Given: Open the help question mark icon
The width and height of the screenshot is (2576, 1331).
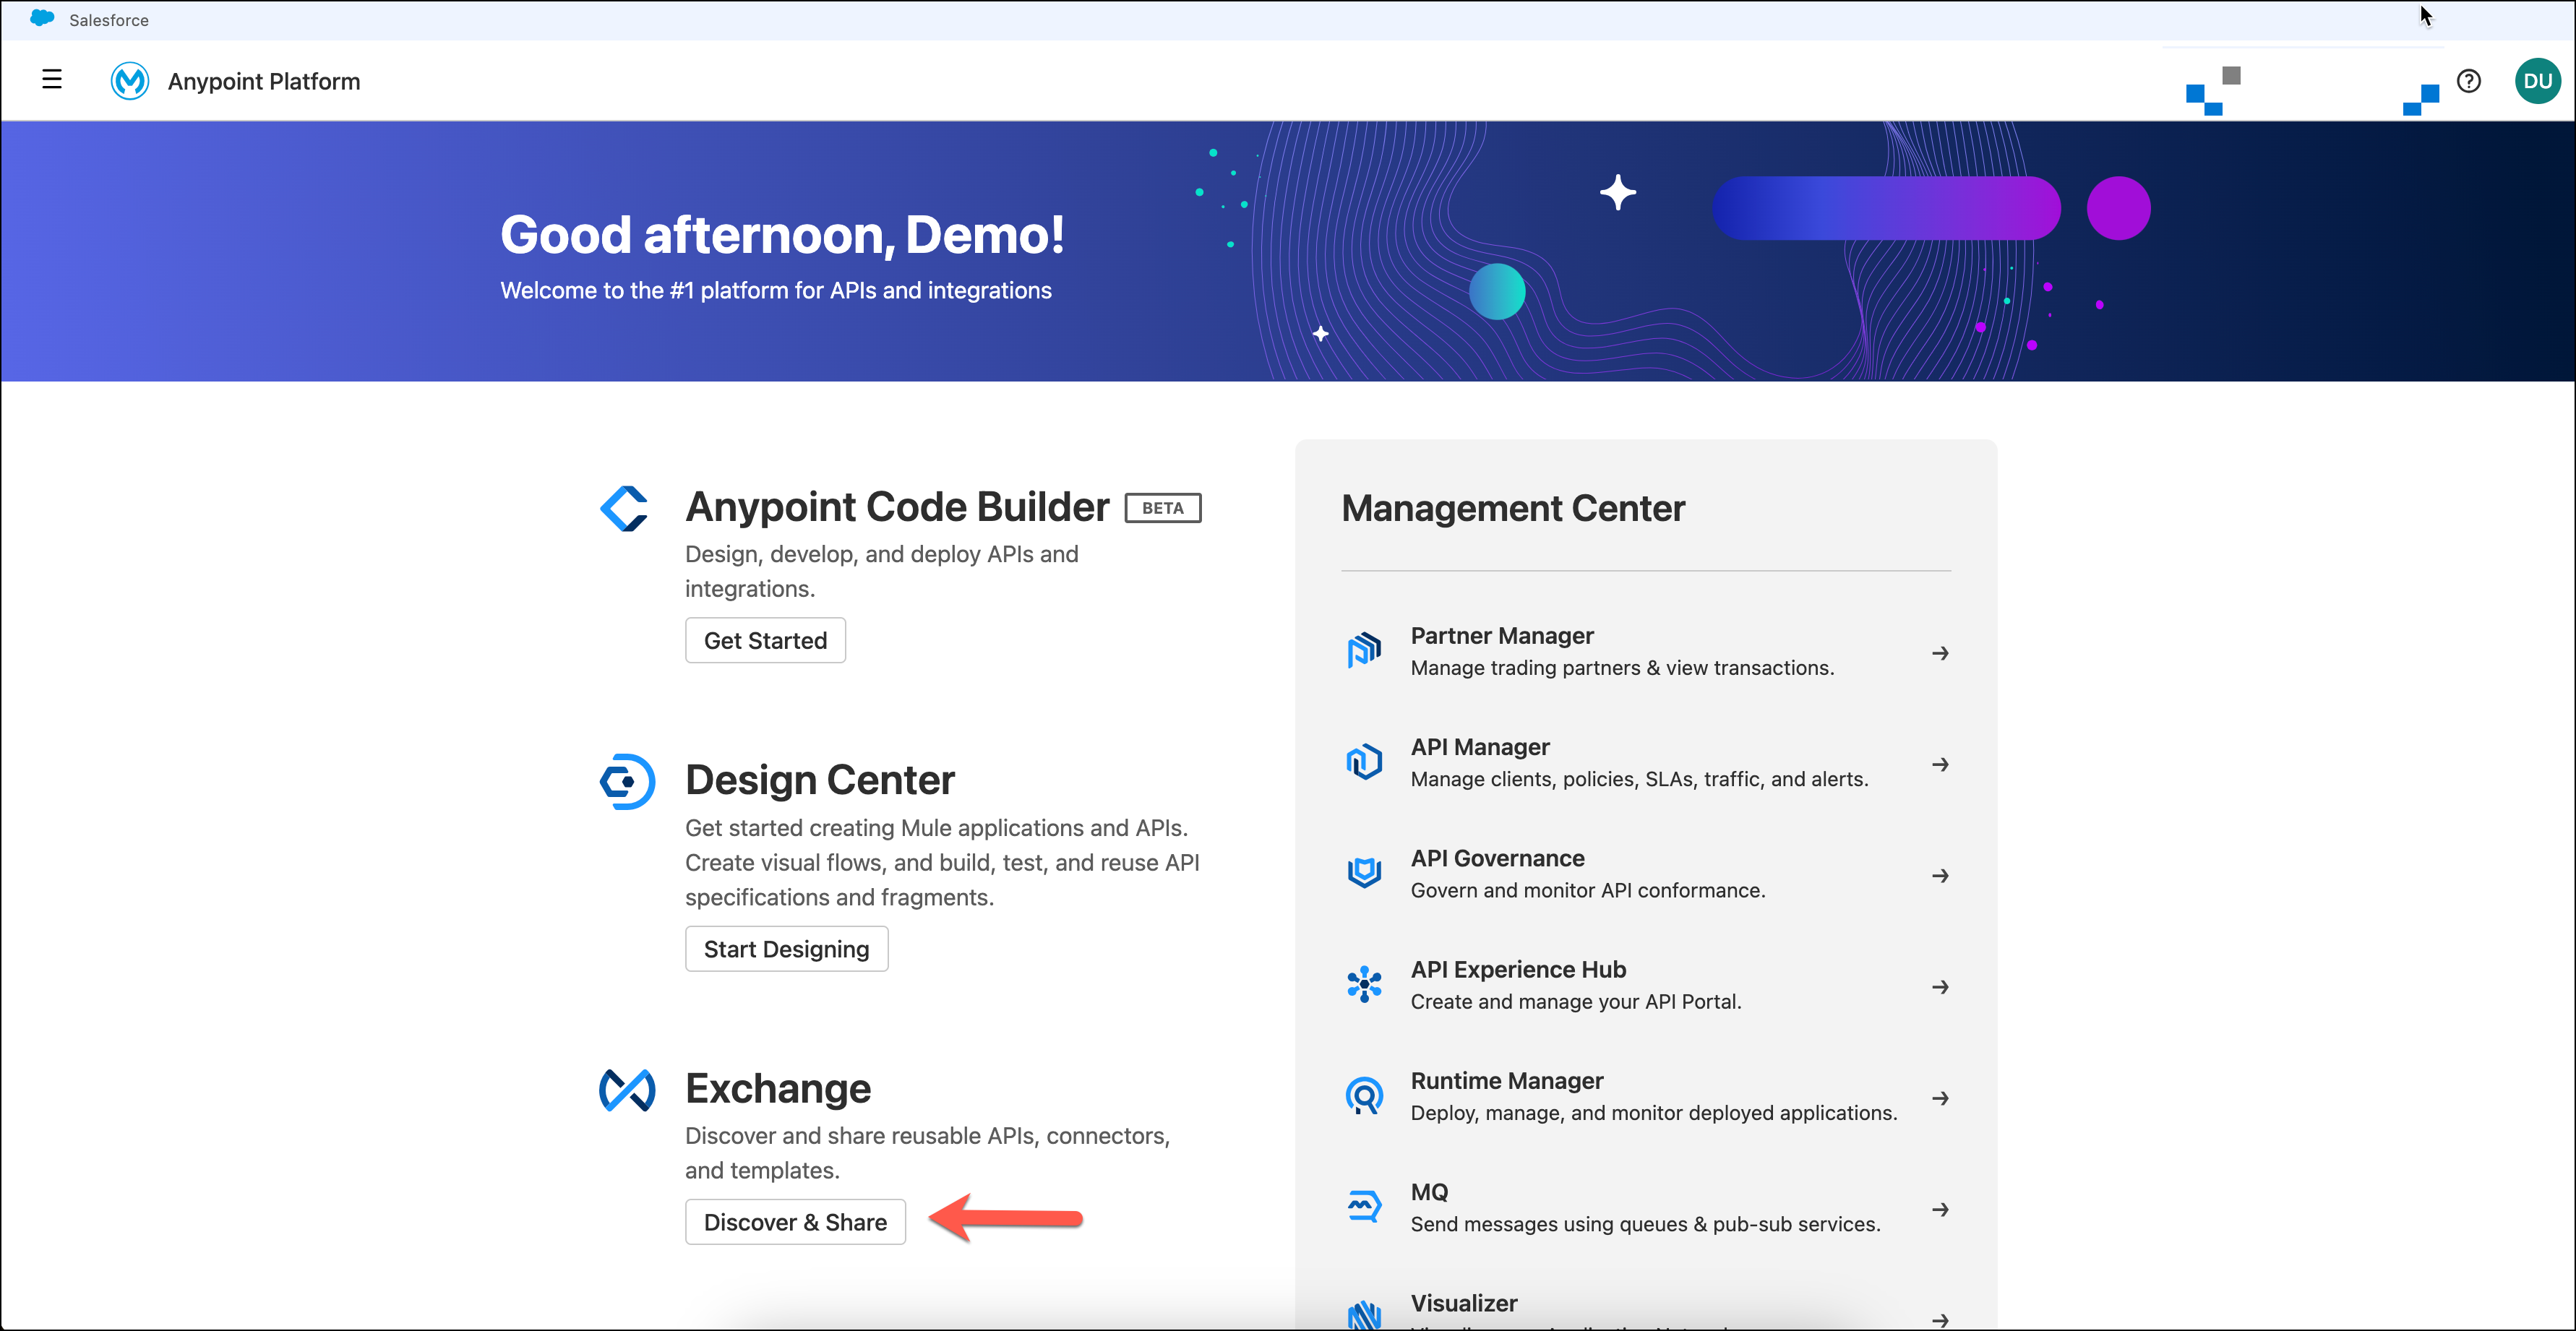Looking at the screenshot, I should coord(2468,81).
